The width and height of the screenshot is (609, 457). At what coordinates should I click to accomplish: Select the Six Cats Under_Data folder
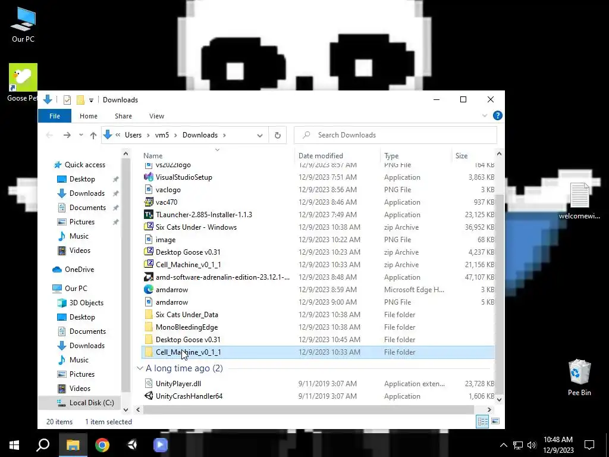tap(319, 315)
